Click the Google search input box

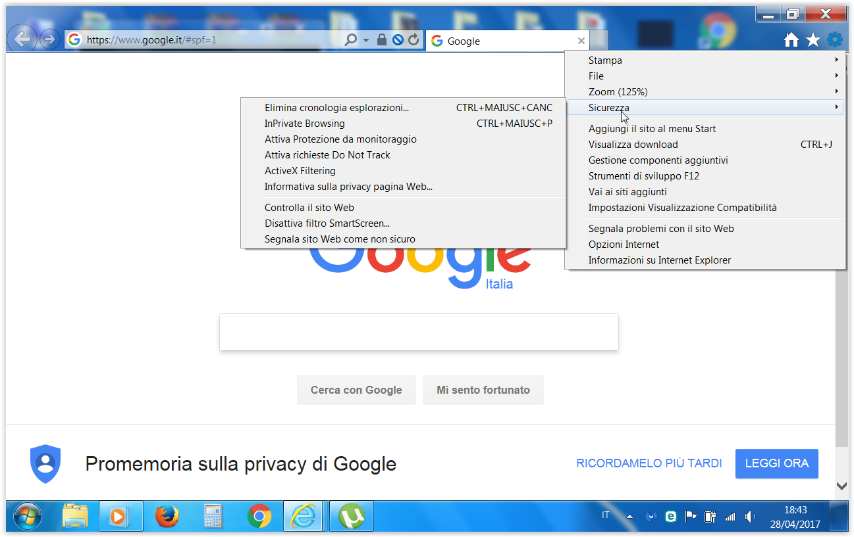point(419,332)
